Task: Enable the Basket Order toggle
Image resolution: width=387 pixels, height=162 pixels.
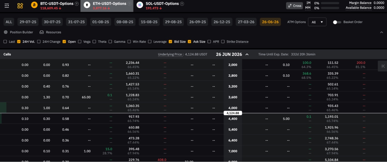Action: point(337,22)
